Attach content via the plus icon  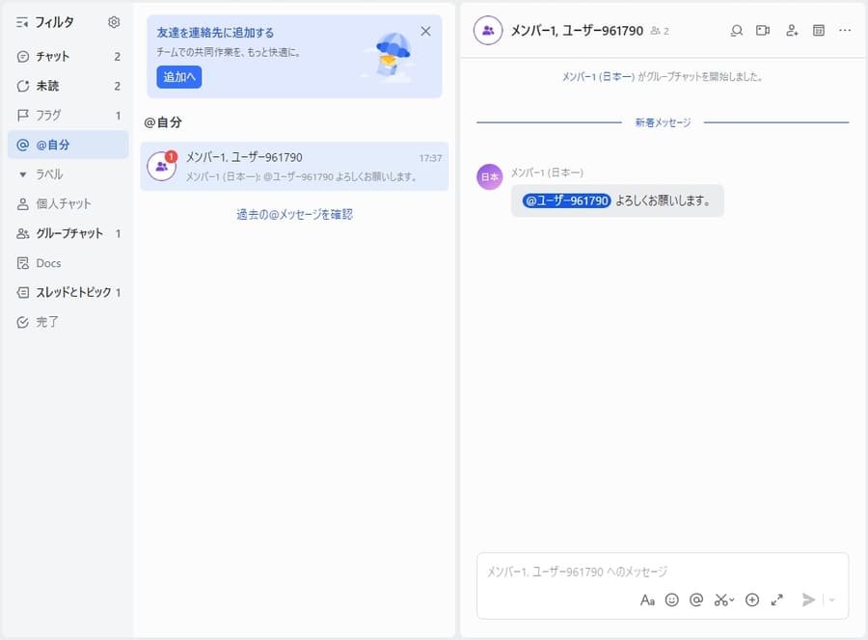point(752,600)
